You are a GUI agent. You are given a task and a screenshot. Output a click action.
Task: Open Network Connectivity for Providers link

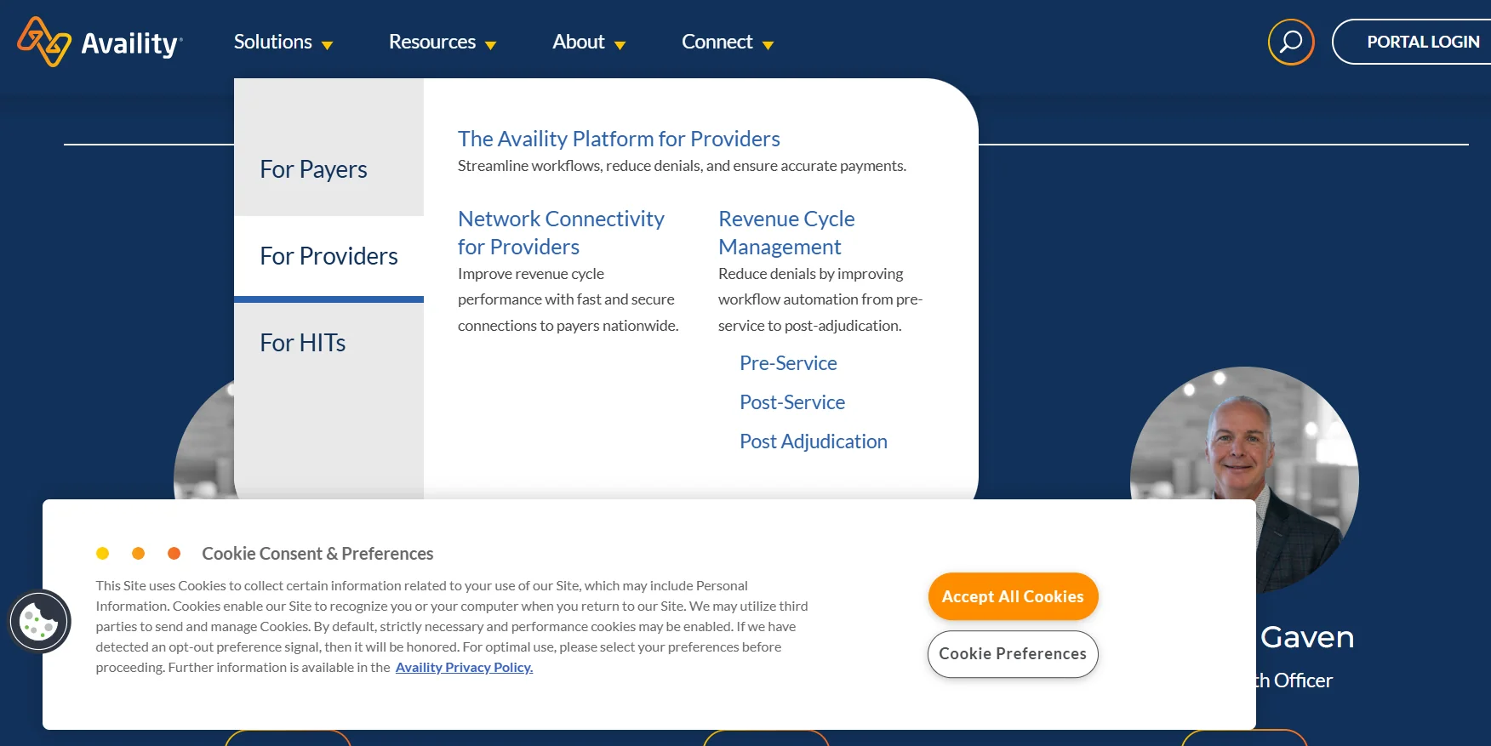click(x=561, y=232)
